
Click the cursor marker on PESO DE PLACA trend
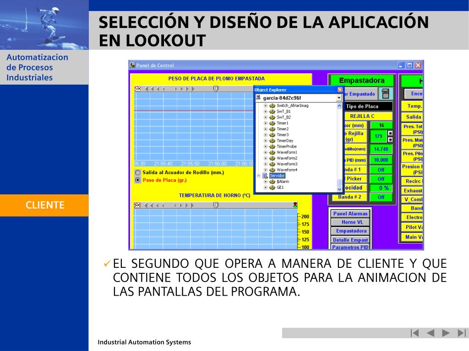[x=216, y=89]
